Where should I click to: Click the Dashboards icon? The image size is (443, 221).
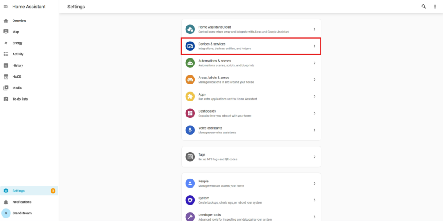tap(190, 113)
